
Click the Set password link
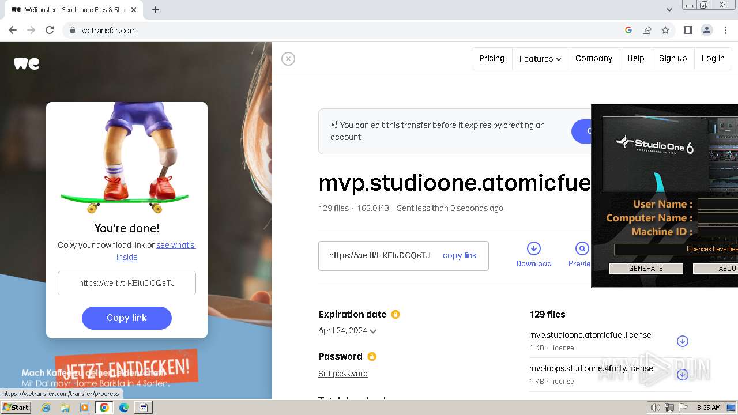[x=343, y=373]
